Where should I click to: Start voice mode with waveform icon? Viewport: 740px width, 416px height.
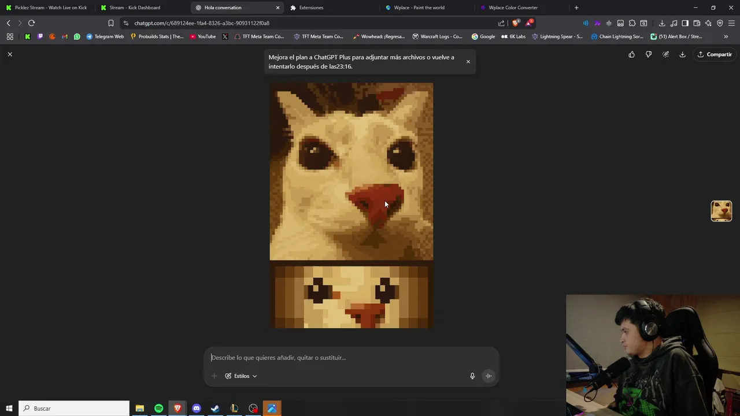(489, 376)
